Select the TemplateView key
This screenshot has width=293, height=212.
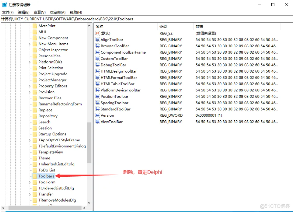pos(51,152)
